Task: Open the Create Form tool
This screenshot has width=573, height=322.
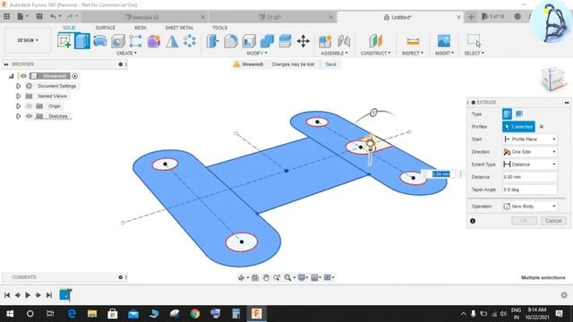Action: pyautogui.click(x=154, y=41)
